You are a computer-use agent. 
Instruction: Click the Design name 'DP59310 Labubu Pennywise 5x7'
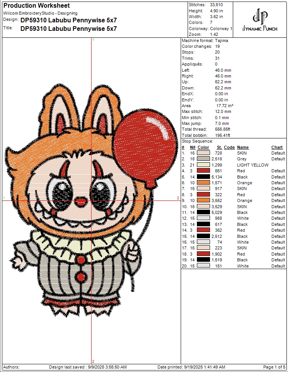69,20
